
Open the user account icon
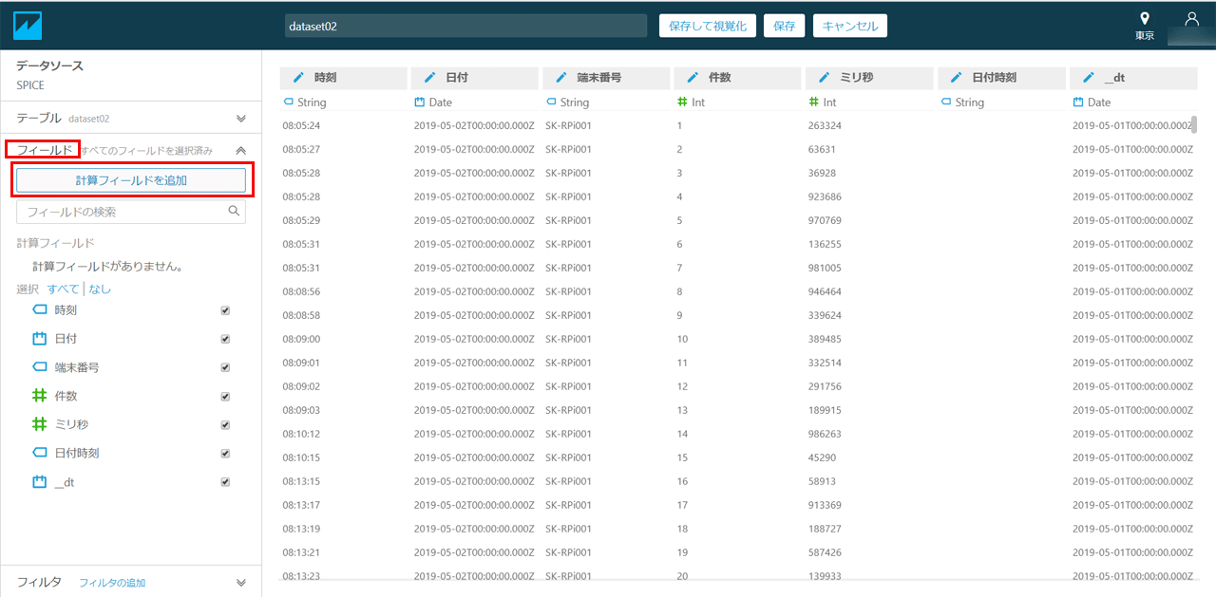(x=1191, y=19)
